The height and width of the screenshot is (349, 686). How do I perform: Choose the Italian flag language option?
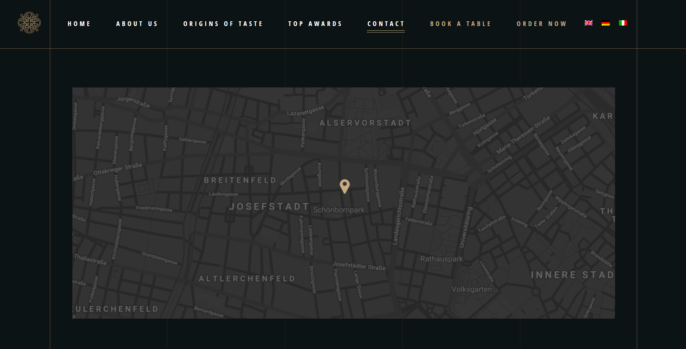pyautogui.click(x=623, y=23)
